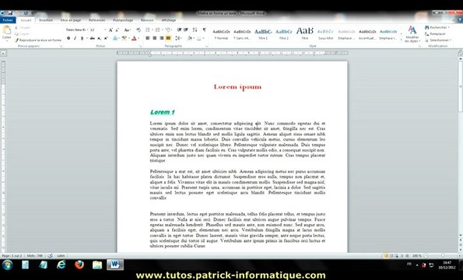Viewport: 463px width, 280px height.
Task: Toggle italic formatting in Police group
Action: tap(75, 38)
